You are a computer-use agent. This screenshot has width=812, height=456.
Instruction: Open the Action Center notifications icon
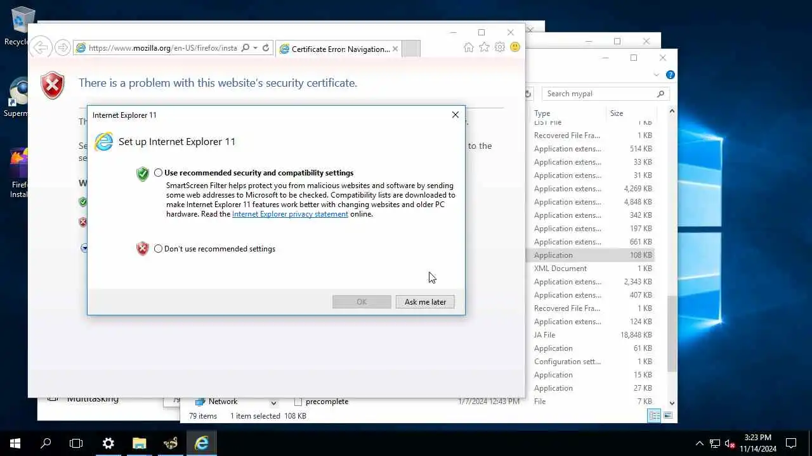(791, 443)
